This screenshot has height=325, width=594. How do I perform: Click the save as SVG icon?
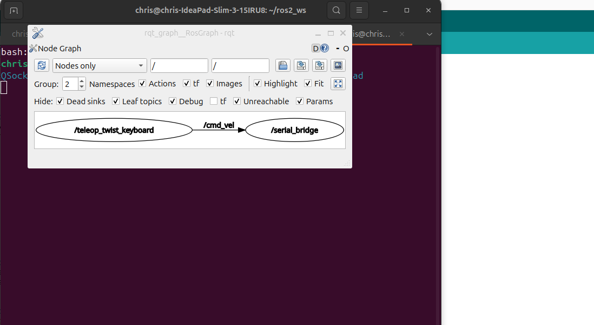point(319,65)
